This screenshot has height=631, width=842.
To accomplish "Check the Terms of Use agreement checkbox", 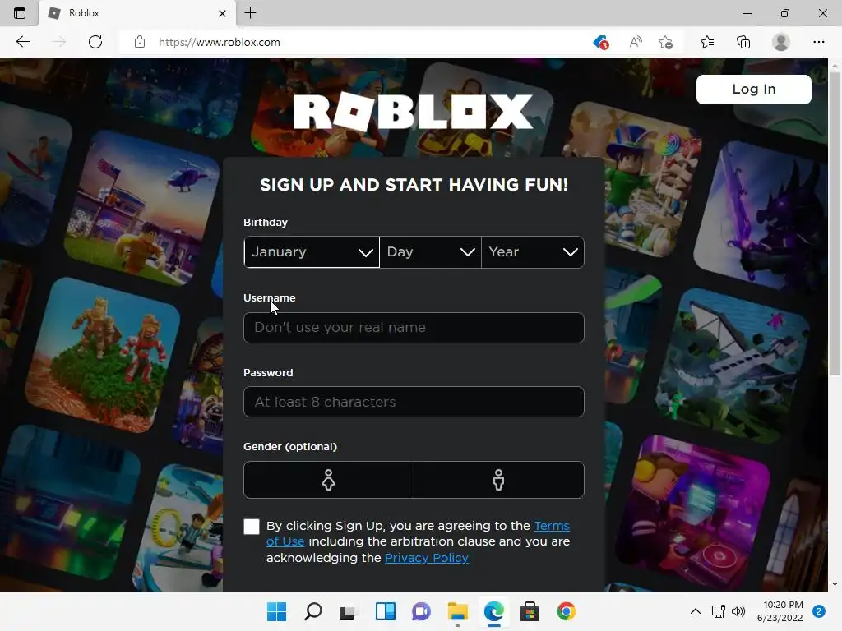I will [x=252, y=527].
